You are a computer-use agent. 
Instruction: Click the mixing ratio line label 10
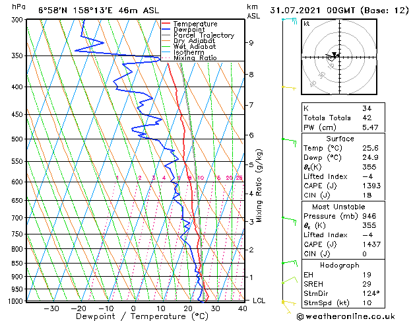pos(201,178)
